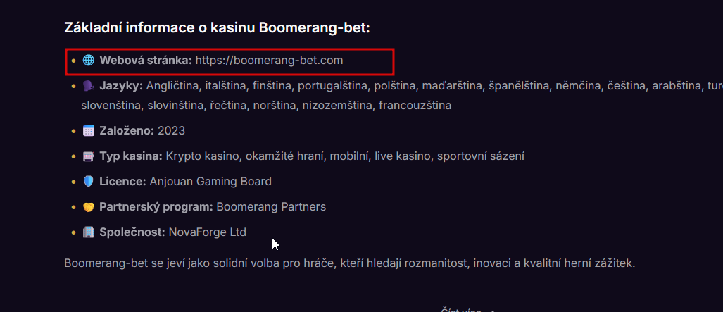The image size is (723, 312).
Task: Open the Boomerang Partners program text
Action: [x=271, y=207]
